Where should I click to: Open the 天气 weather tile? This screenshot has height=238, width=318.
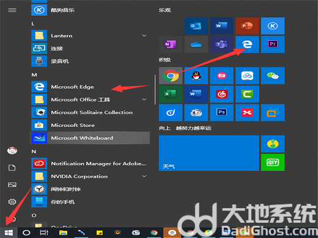[209, 153]
